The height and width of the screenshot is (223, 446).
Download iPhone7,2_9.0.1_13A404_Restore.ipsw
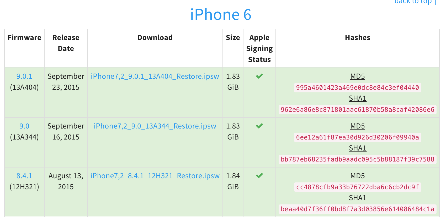click(155, 76)
